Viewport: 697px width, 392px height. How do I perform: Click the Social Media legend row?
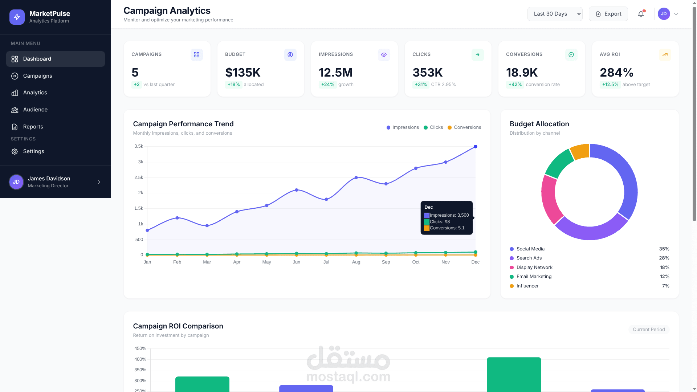tap(589, 249)
